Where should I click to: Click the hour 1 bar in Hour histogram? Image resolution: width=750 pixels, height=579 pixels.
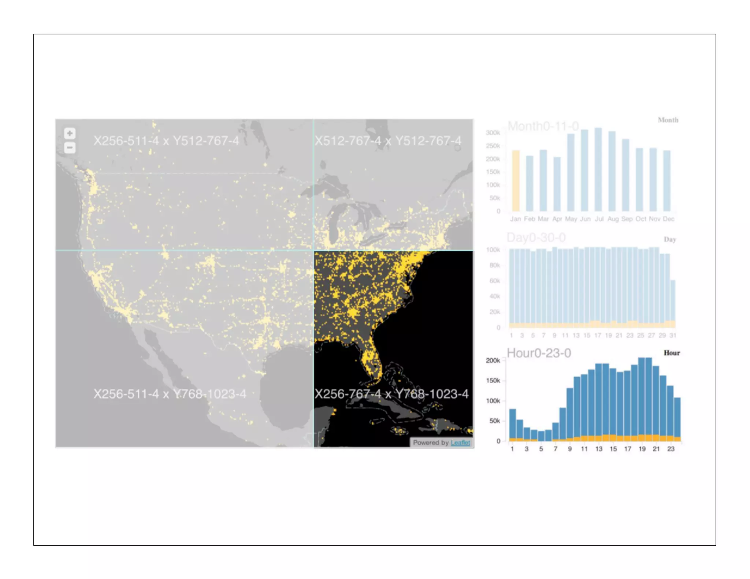tap(513, 425)
